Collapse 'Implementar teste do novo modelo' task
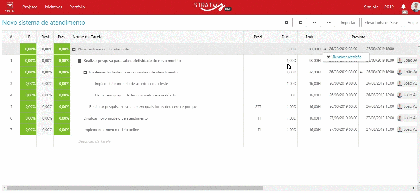Image resolution: width=420 pixels, height=193 pixels. click(x=85, y=72)
